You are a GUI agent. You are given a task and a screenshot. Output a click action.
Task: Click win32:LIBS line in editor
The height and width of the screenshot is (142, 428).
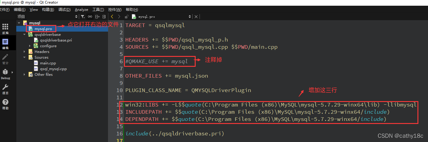[x=271, y=105]
